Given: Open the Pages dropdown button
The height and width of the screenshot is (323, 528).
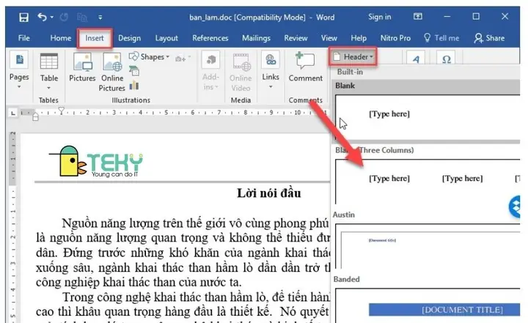Looking at the screenshot, I should coord(19,70).
